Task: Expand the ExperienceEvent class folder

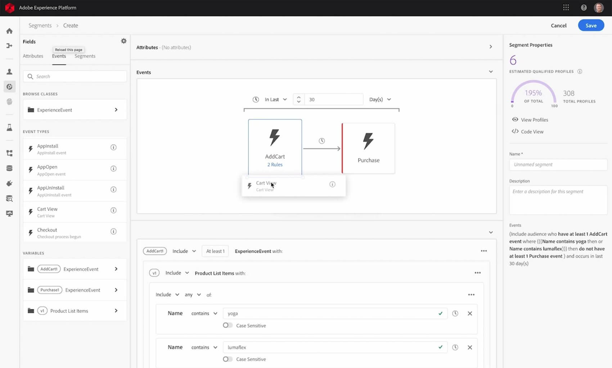Action: tap(116, 110)
